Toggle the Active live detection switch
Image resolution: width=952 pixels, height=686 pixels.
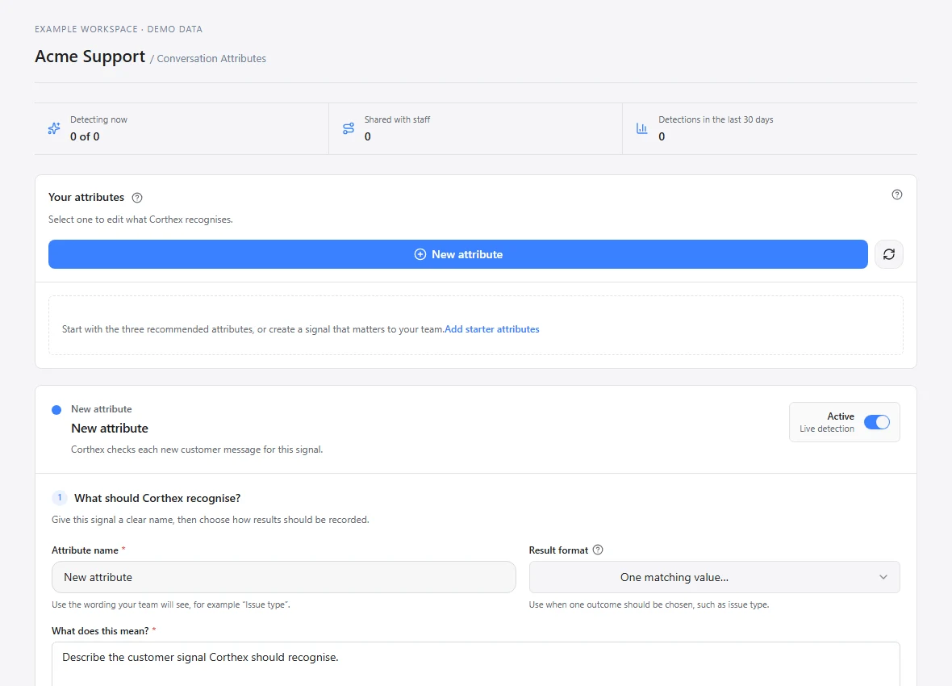(x=877, y=422)
